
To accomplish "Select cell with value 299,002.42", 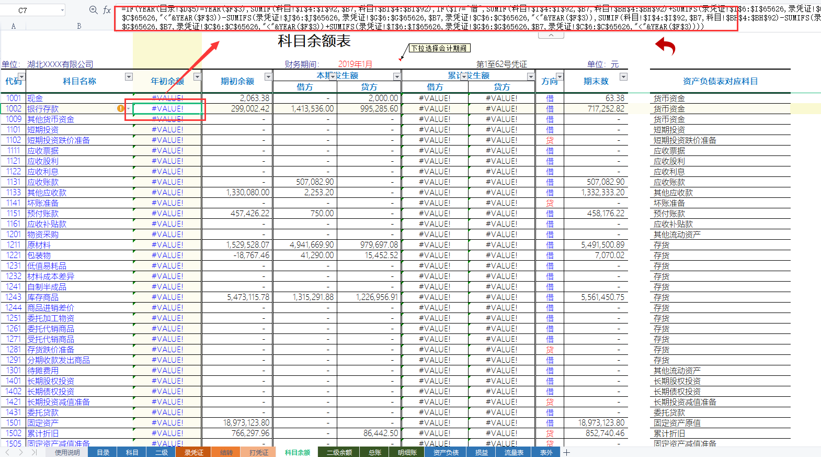I will pos(237,108).
